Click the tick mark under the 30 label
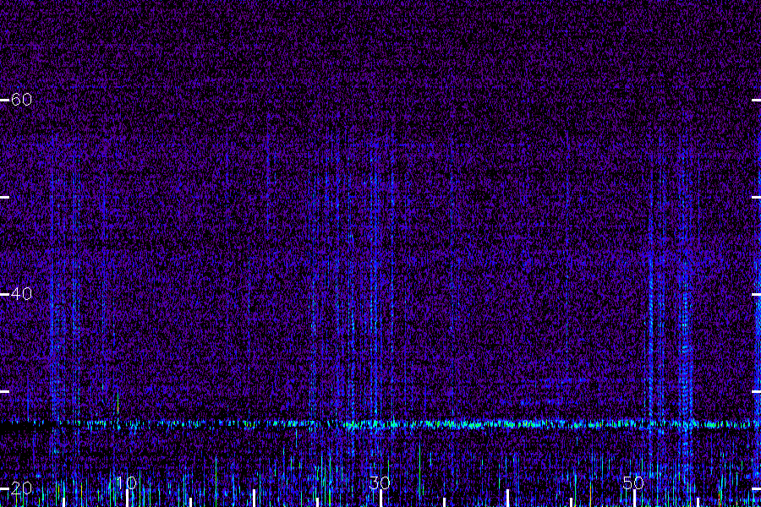The width and height of the screenshot is (761, 507). 381,499
